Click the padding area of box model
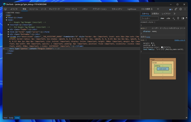 pos(163,66)
